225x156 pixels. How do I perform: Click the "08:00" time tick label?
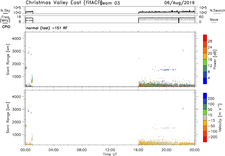click(x=82, y=150)
